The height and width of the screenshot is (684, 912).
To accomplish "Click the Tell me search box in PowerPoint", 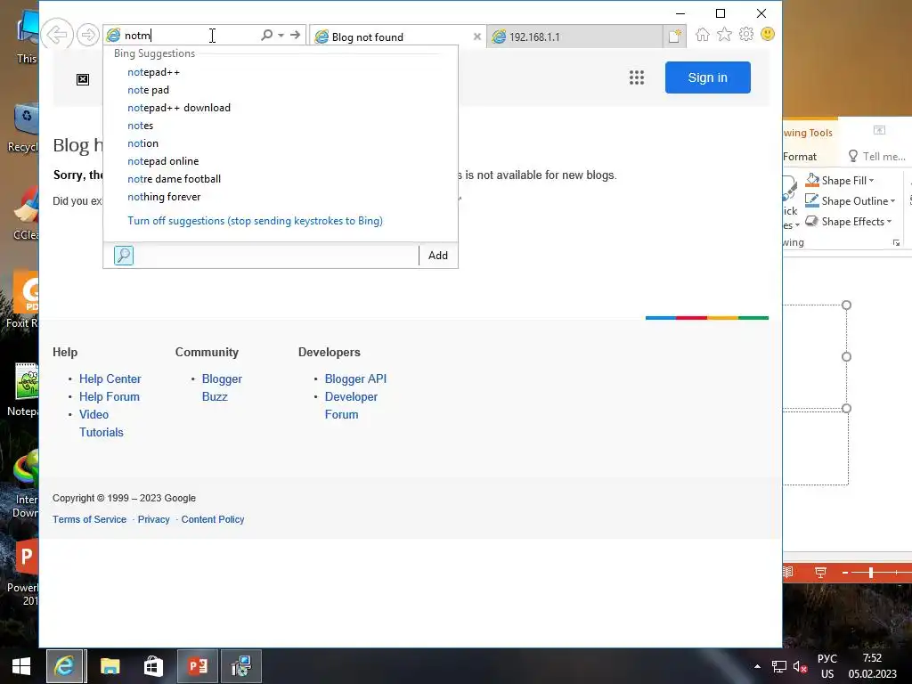I will pyautogui.click(x=877, y=157).
